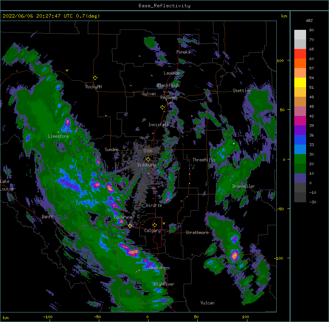Click the yellow V marker northwest of RockyMH
Image resolution: width=329 pixels, height=322 pixels.
point(67,70)
